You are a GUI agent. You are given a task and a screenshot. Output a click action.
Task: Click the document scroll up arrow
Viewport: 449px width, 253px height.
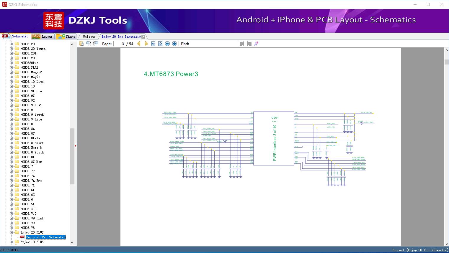tap(447, 50)
